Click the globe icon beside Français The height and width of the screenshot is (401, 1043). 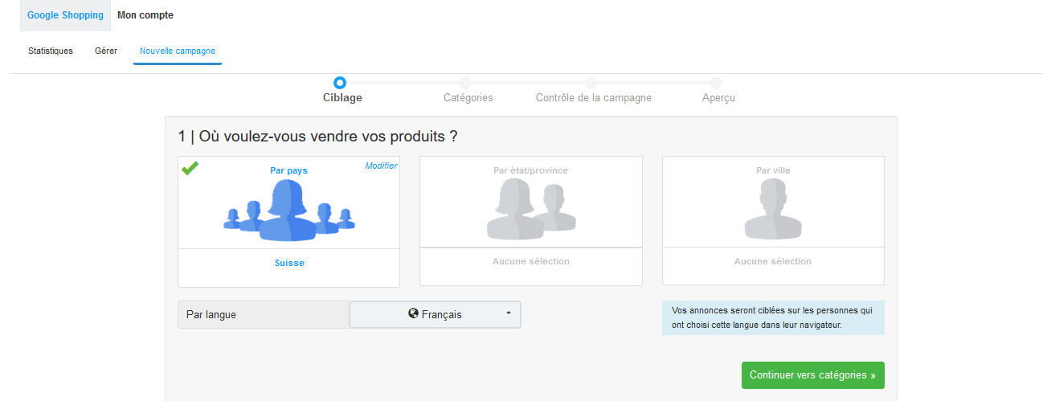point(413,314)
